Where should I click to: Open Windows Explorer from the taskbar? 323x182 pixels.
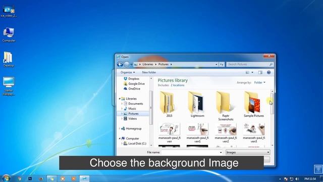(51, 178)
